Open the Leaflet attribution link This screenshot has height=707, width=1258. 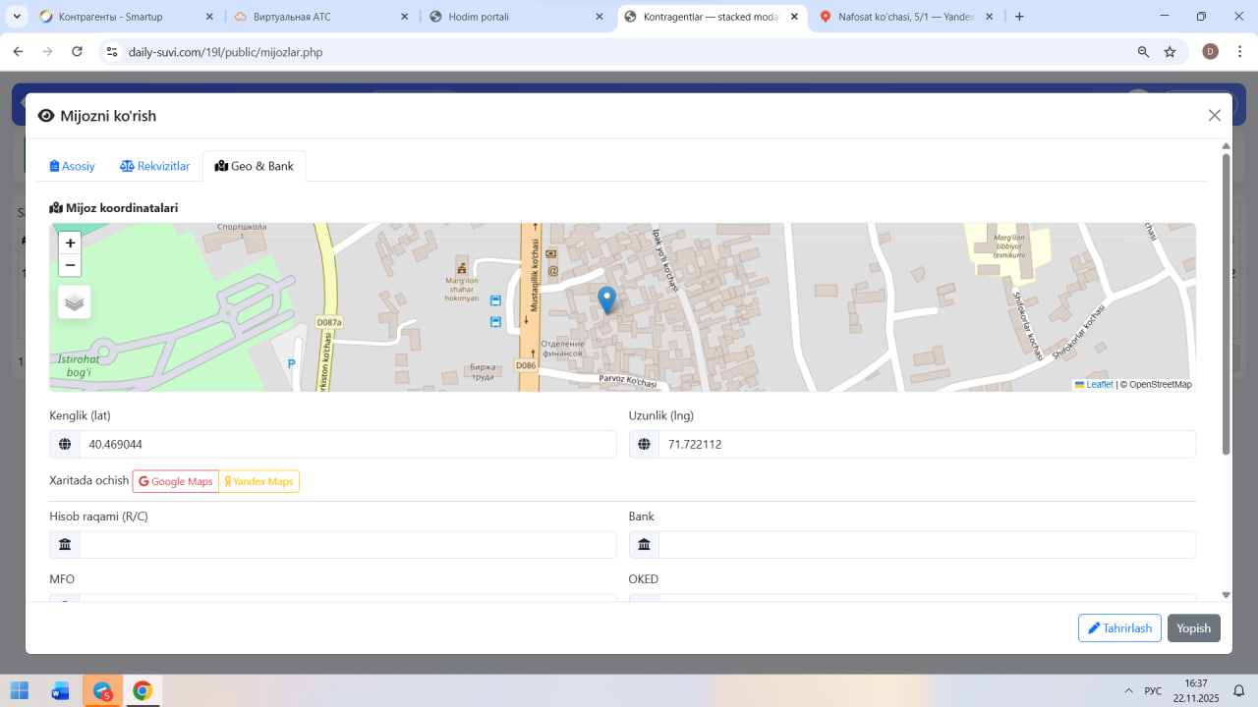[1099, 385]
